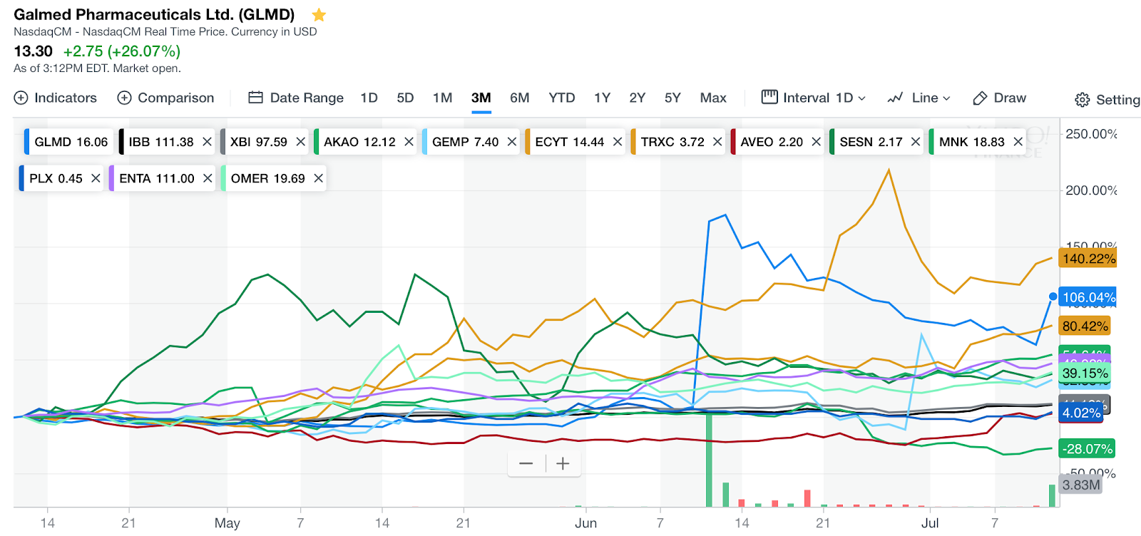Screen dimensions: 1141x536
Task: Zoom out chart with minus button
Action: [x=526, y=464]
